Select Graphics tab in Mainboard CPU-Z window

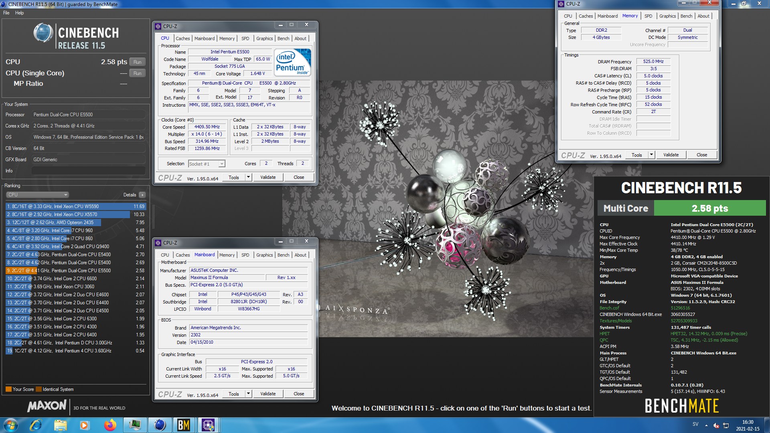(x=264, y=255)
